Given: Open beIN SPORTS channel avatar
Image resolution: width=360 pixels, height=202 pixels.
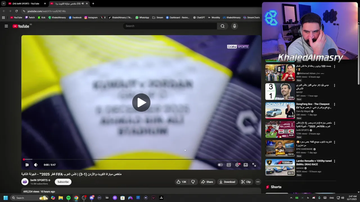Looking at the screenshot, I should 25,182.
